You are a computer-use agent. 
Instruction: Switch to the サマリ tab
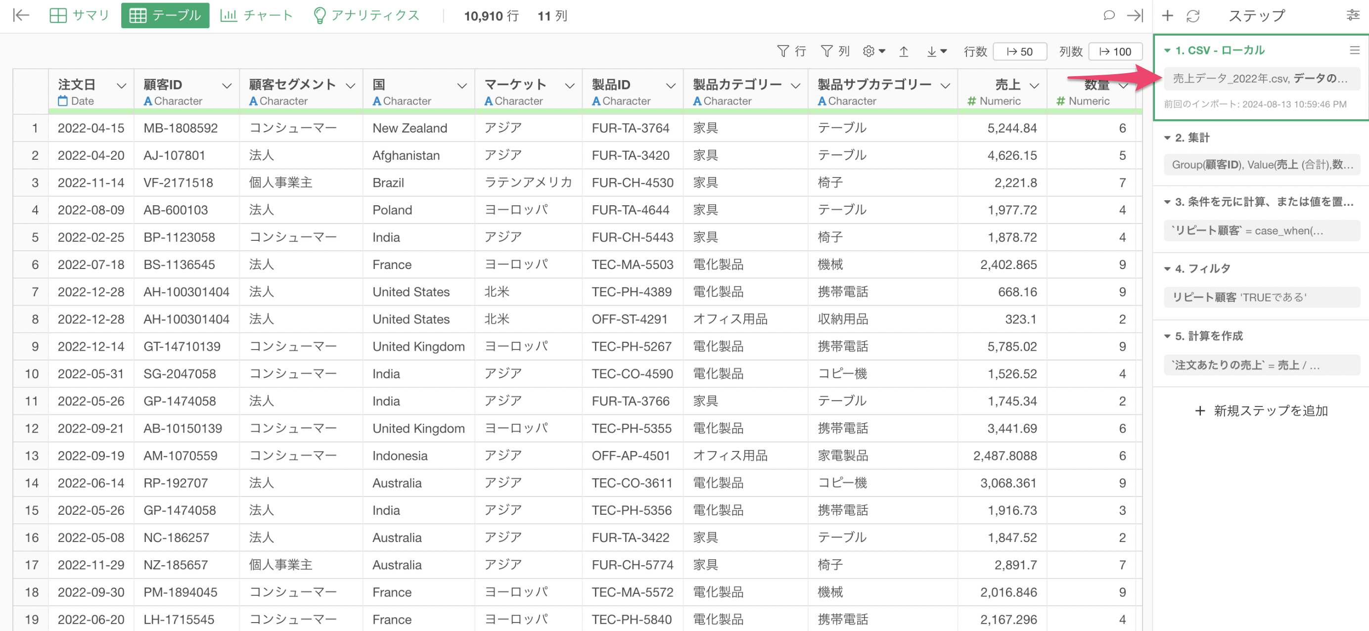click(79, 15)
